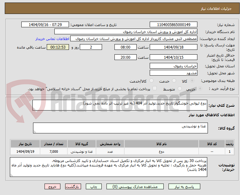240x195 pixels.
Task: Click the پاسخ به نیاز button
Action: click(x=184, y=187)
